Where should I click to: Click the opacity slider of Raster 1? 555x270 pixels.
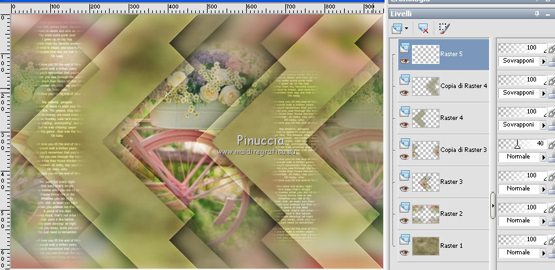tap(522, 240)
